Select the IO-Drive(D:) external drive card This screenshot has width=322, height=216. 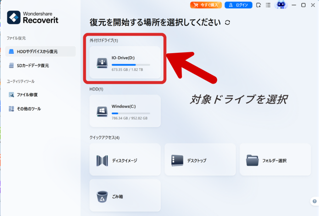pos(125,62)
